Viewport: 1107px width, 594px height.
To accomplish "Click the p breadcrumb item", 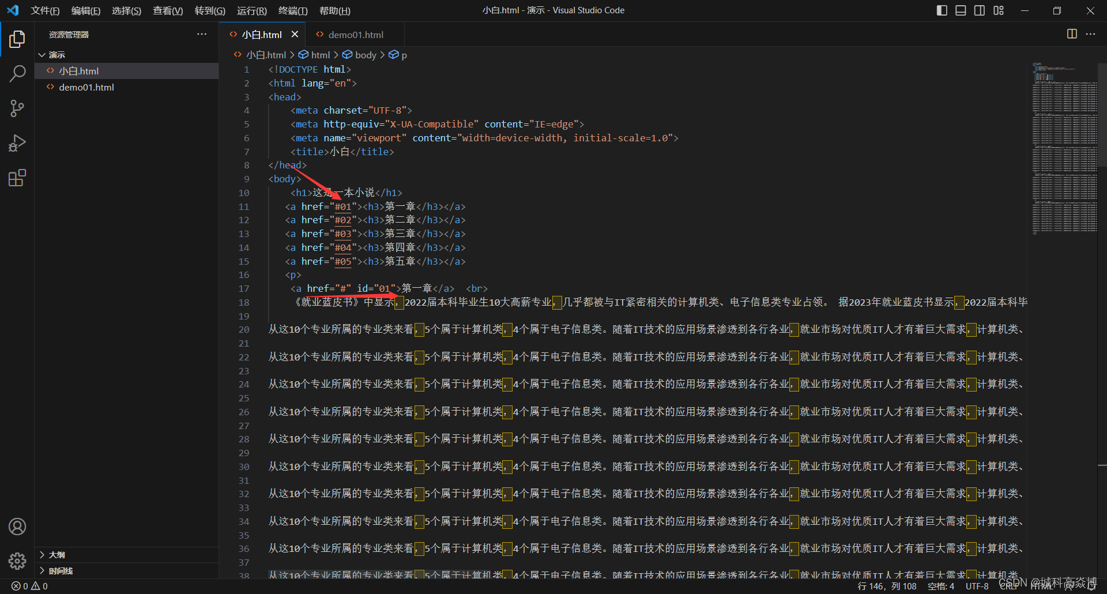I will pos(398,55).
